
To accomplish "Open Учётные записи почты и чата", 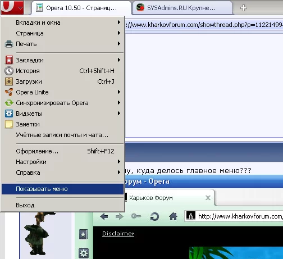I will tap(62, 135).
